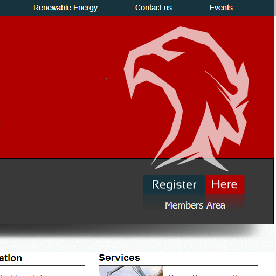Click the red Here button
The width and height of the screenshot is (276, 276).
[x=225, y=184]
